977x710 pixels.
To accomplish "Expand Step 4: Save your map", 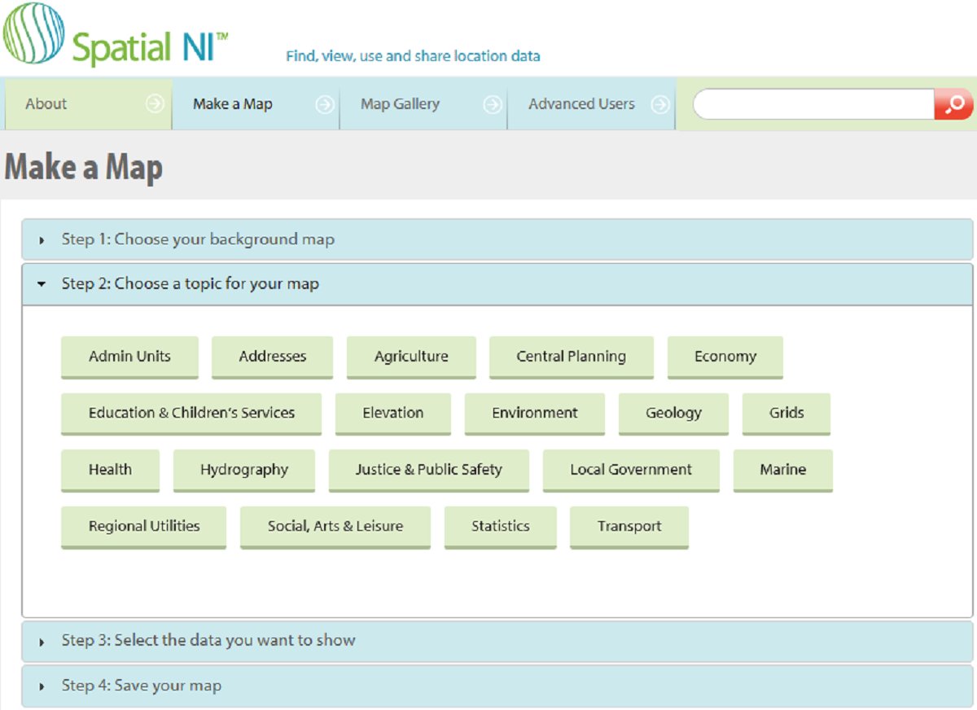I will (497, 686).
